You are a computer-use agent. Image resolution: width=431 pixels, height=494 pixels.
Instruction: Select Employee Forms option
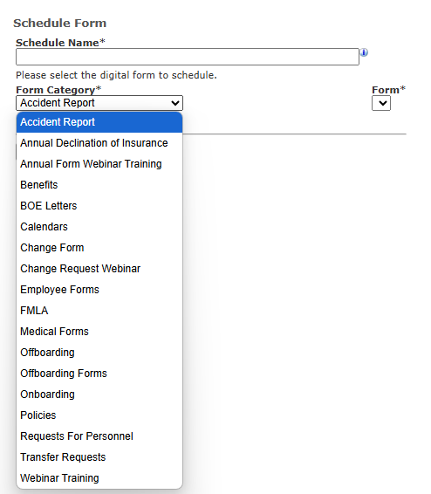click(x=99, y=290)
